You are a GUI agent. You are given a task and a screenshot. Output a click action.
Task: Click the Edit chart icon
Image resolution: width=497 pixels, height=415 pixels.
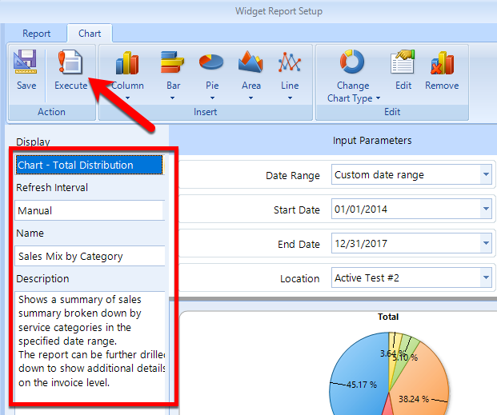coord(403,70)
